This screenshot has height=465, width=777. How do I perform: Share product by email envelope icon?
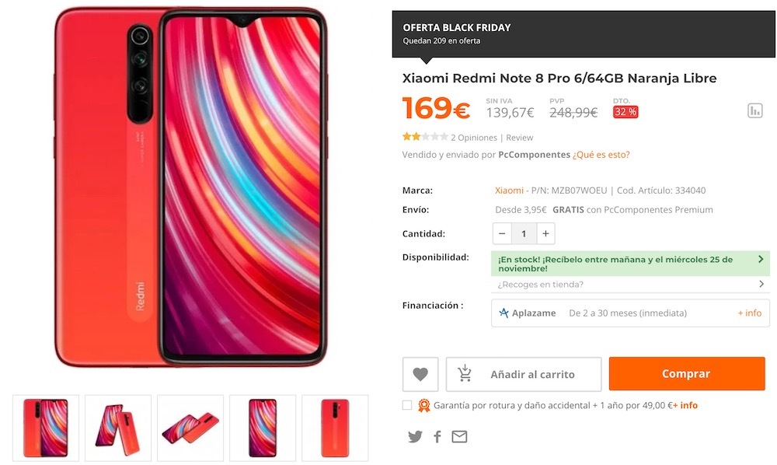pos(459,437)
